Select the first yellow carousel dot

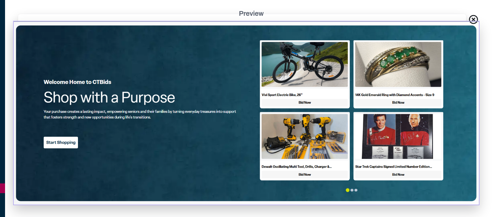(x=347, y=190)
